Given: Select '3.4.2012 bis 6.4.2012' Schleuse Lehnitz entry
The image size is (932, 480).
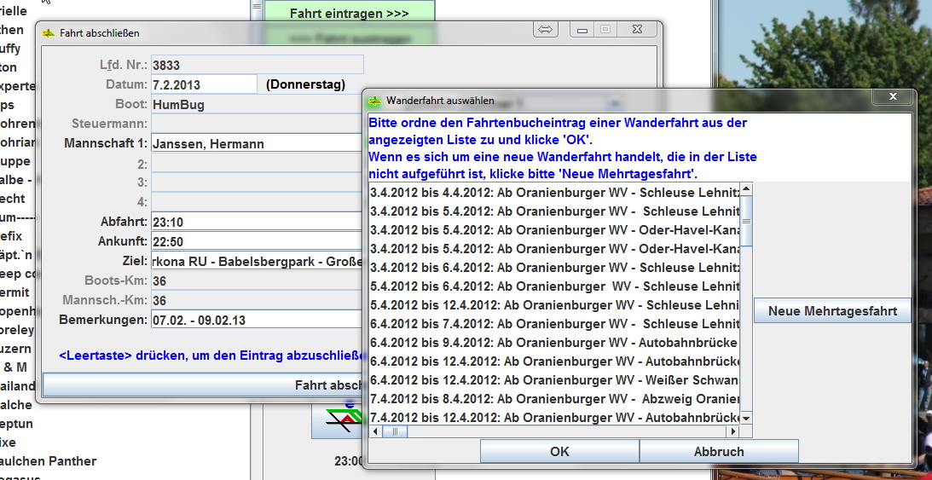Looking at the screenshot, I should click(x=554, y=268).
